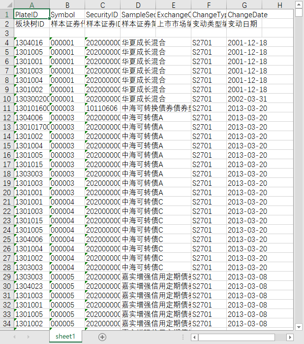Click the sheet tab bar resize handle dots

(183, 337)
